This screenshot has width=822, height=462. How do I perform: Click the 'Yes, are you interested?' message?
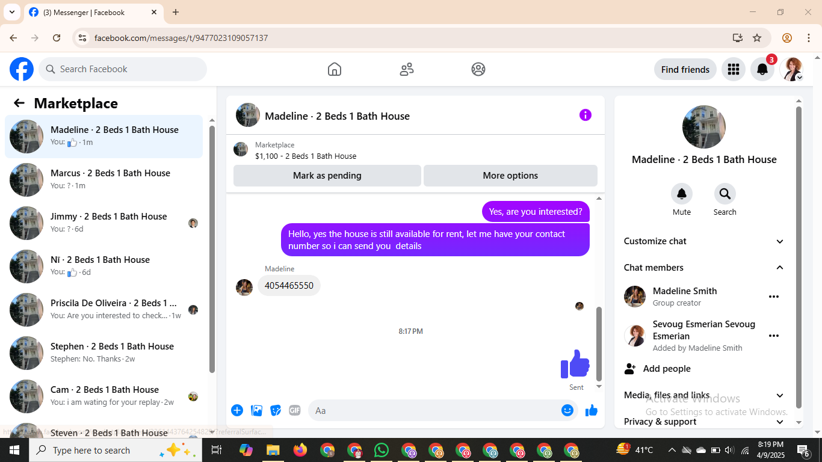point(536,211)
